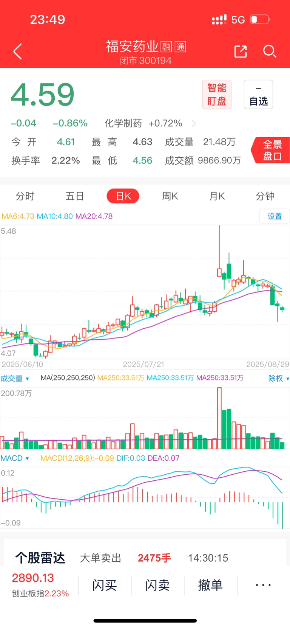This screenshot has height=629, width=290.
Task: Switch to 分时 chart tab
Action: pyautogui.click(x=25, y=196)
